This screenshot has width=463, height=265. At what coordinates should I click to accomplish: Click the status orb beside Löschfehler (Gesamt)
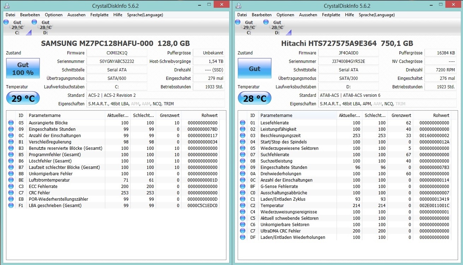(11, 161)
